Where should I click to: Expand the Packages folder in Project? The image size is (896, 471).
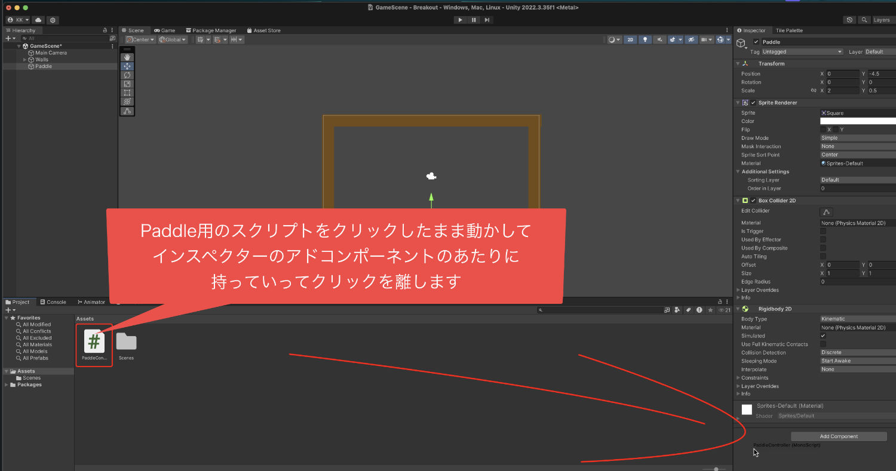[7, 384]
